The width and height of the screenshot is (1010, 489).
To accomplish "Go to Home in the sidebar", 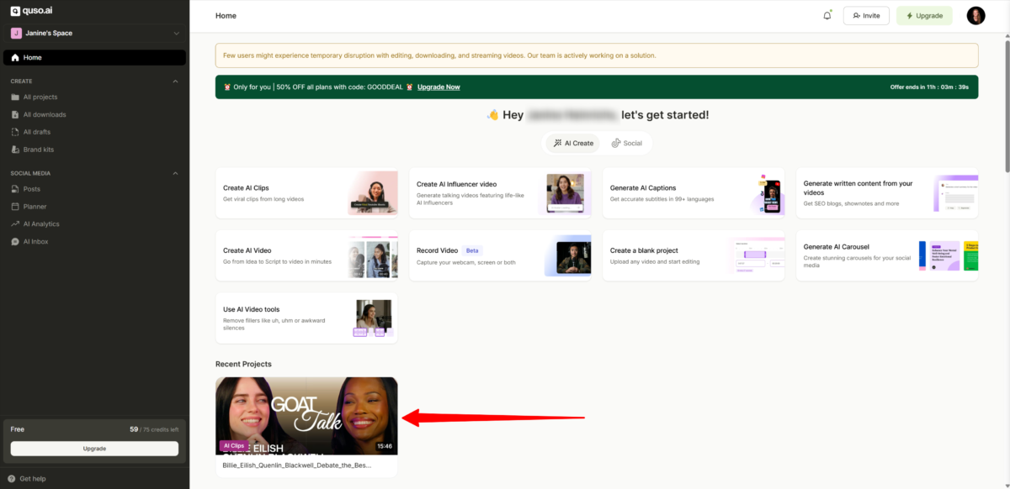I will (x=94, y=58).
